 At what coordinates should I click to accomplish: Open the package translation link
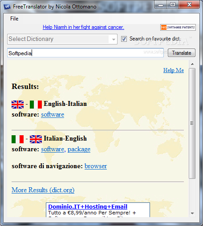(x=79, y=149)
